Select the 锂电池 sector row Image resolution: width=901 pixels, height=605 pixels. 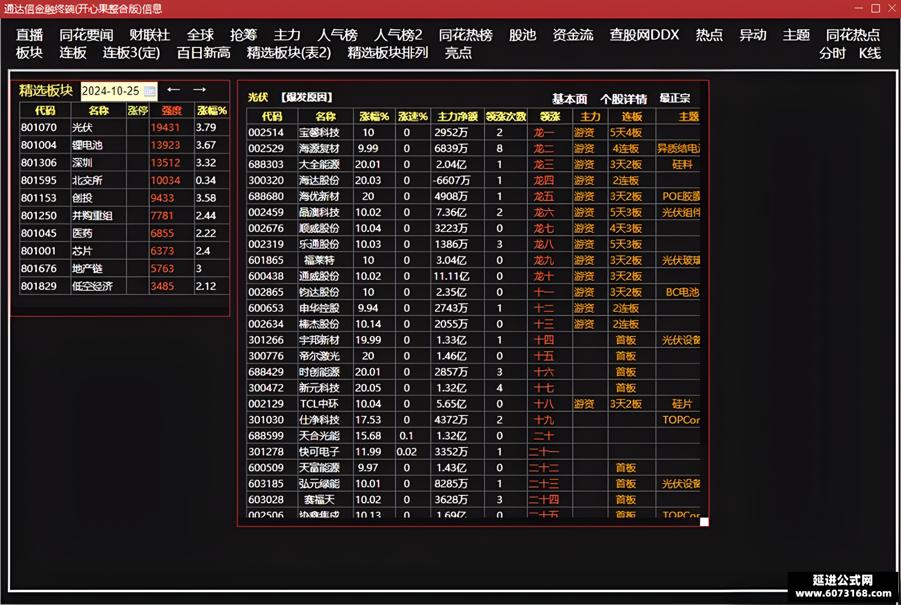124,145
